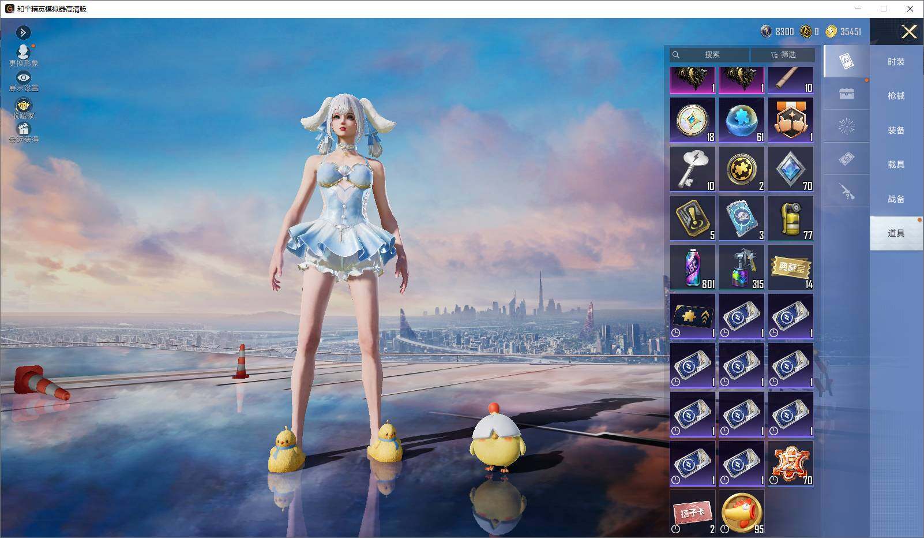Collapse the left menu with the arrow button

coord(23,32)
